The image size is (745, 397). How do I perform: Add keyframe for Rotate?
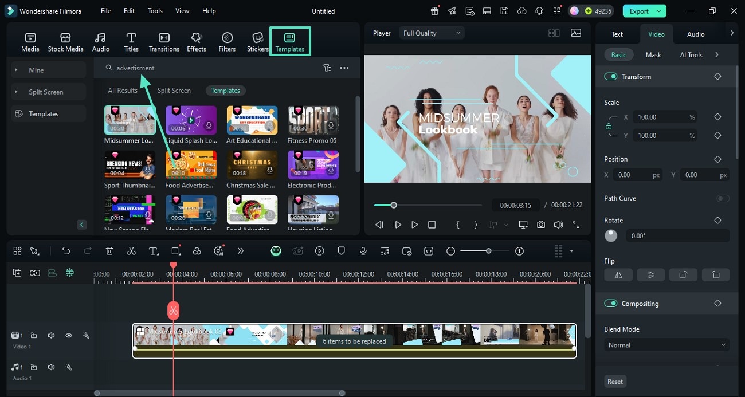(717, 220)
